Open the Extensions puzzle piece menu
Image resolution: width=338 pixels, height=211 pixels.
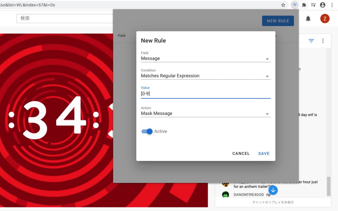[x=304, y=5]
